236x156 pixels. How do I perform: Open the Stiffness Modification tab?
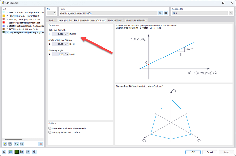136,20
